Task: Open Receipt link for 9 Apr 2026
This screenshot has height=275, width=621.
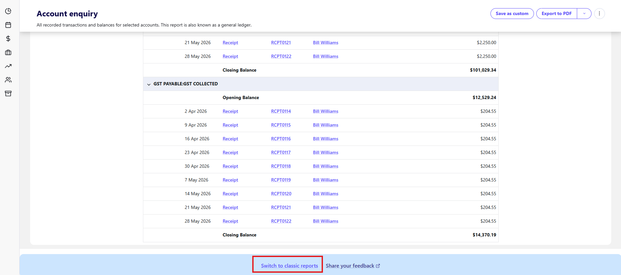Action: [230, 125]
